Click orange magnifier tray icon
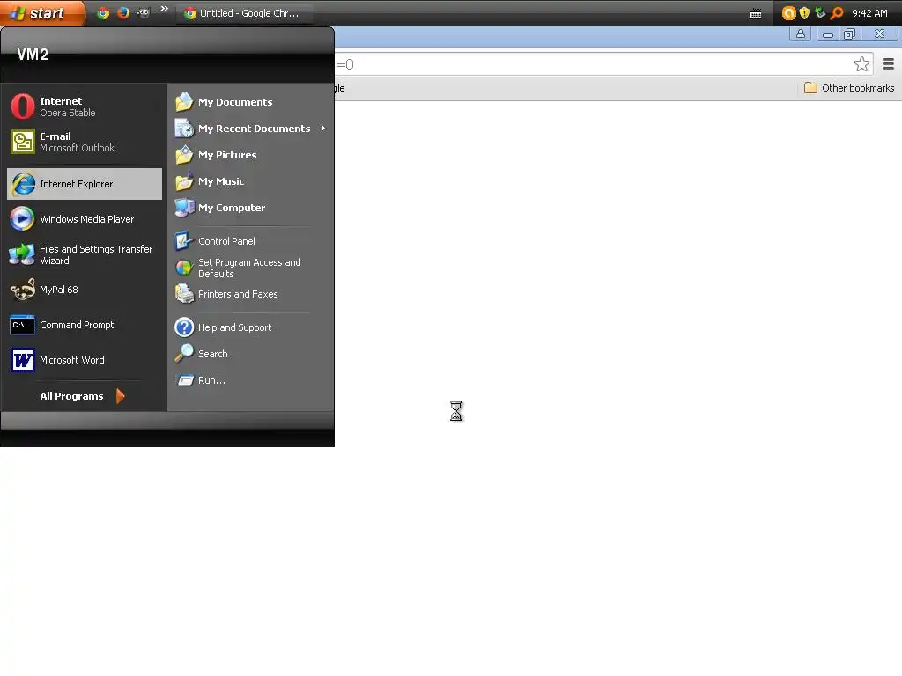Screen dimensions: 902x676 837,13
